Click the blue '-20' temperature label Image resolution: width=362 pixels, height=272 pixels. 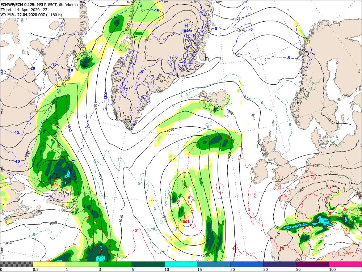click(x=32, y=68)
